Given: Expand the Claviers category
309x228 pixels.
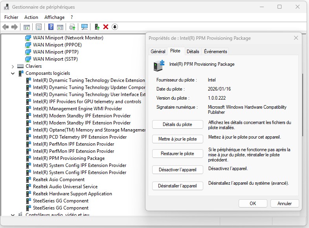Looking at the screenshot, I should tap(13, 66).
